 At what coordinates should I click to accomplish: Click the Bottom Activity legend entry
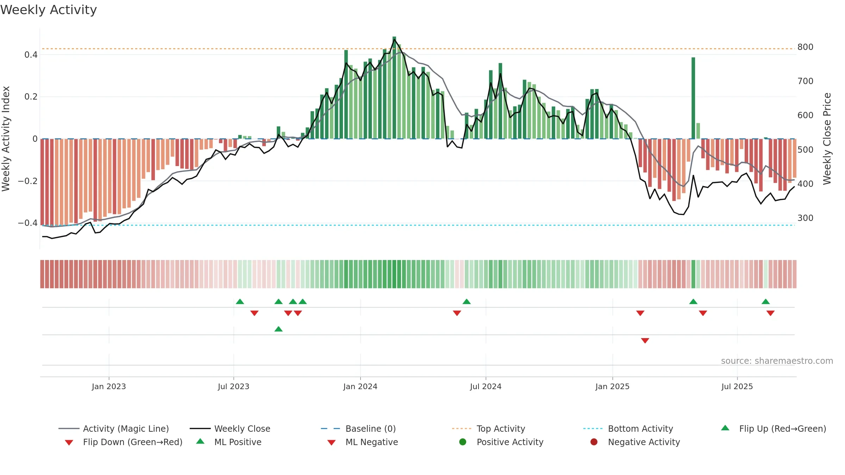tap(628, 429)
